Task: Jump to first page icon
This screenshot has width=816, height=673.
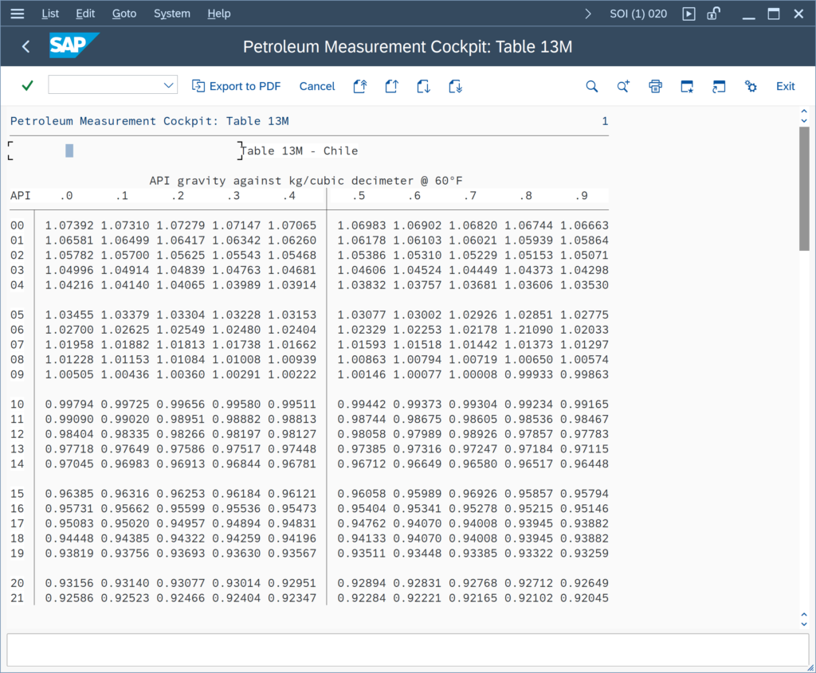Action: tap(360, 86)
